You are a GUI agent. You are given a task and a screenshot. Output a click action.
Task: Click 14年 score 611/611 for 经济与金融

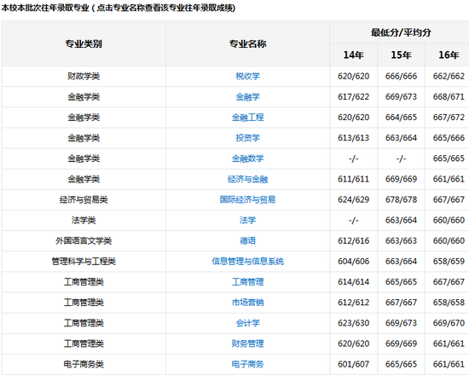354,179
